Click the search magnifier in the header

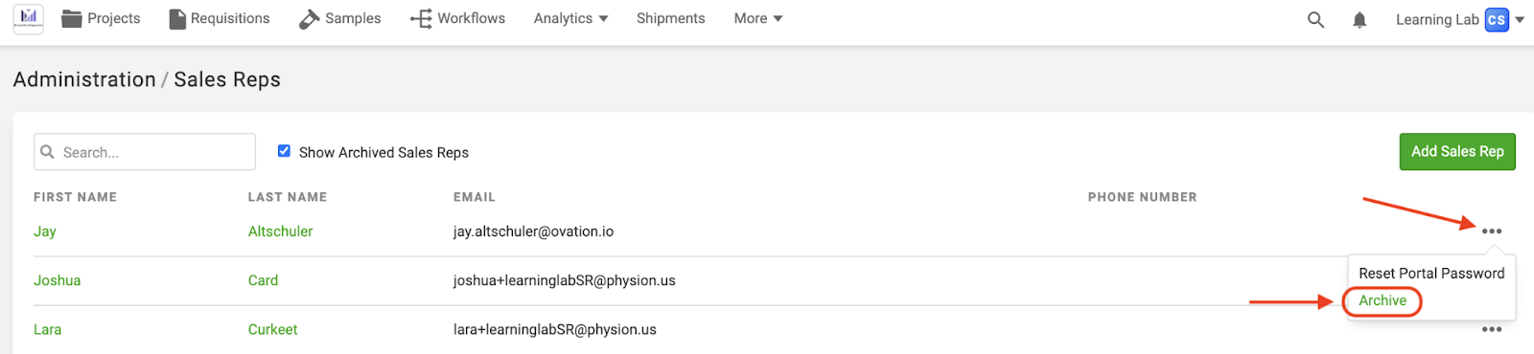[x=1315, y=19]
